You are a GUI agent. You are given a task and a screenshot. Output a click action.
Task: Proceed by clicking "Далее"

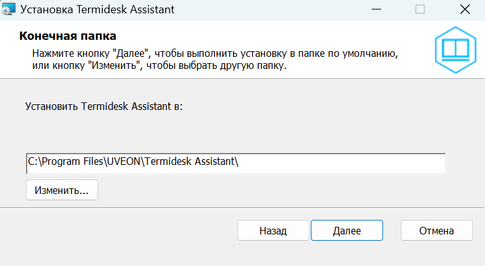click(x=346, y=231)
